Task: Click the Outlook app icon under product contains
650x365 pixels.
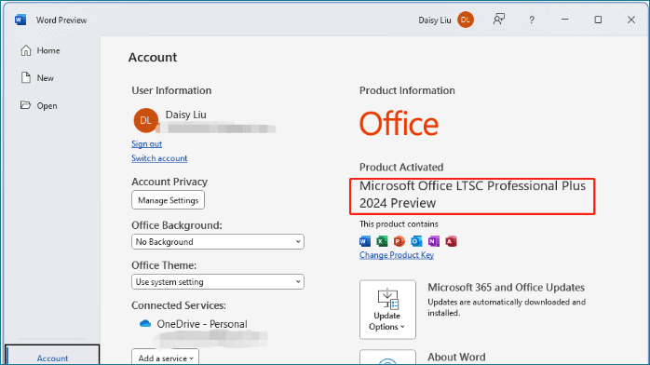Action: pos(416,241)
